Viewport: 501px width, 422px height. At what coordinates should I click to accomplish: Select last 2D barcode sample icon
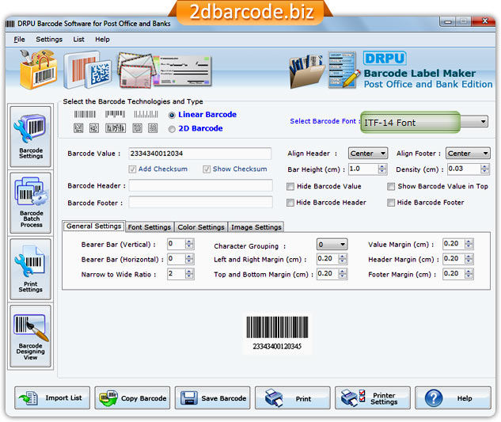[153, 128]
